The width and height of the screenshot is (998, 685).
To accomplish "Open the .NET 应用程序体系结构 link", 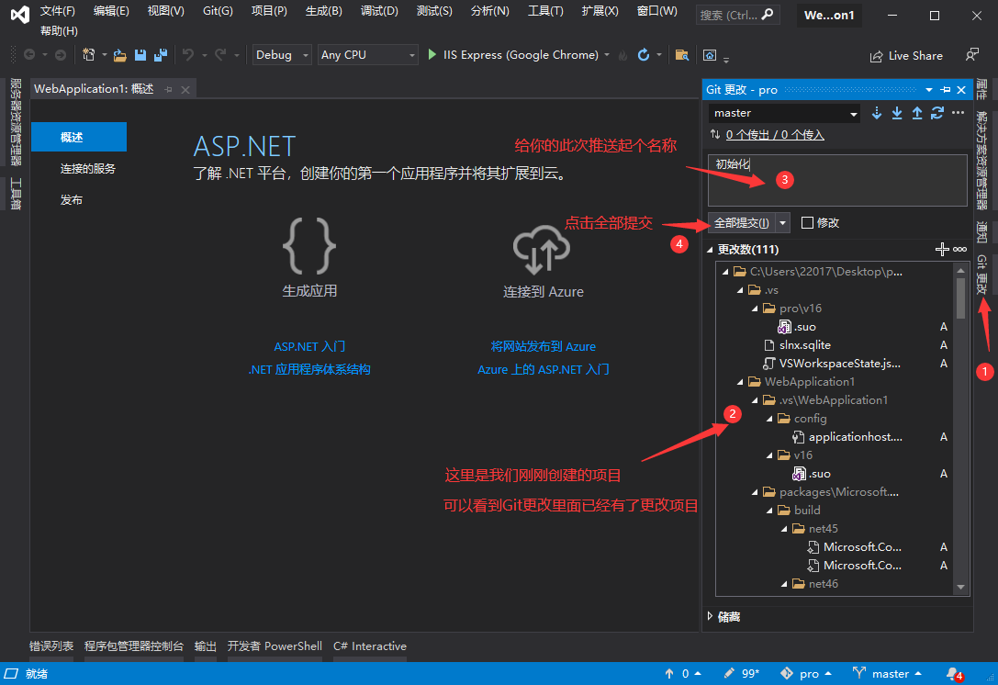I will click(309, 369).
